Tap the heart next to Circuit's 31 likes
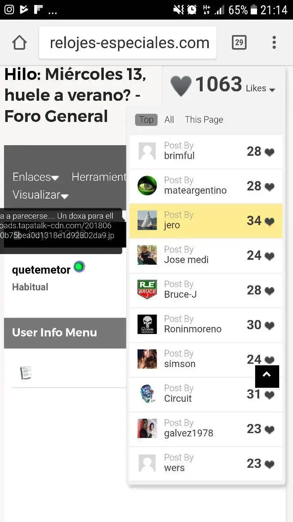Viewport: 293px width, 522px height. (269, 395)
